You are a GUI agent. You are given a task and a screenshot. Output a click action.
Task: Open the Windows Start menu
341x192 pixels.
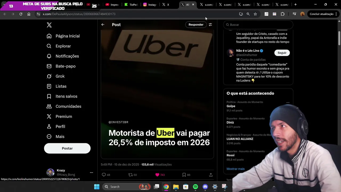tap(97, 187)
